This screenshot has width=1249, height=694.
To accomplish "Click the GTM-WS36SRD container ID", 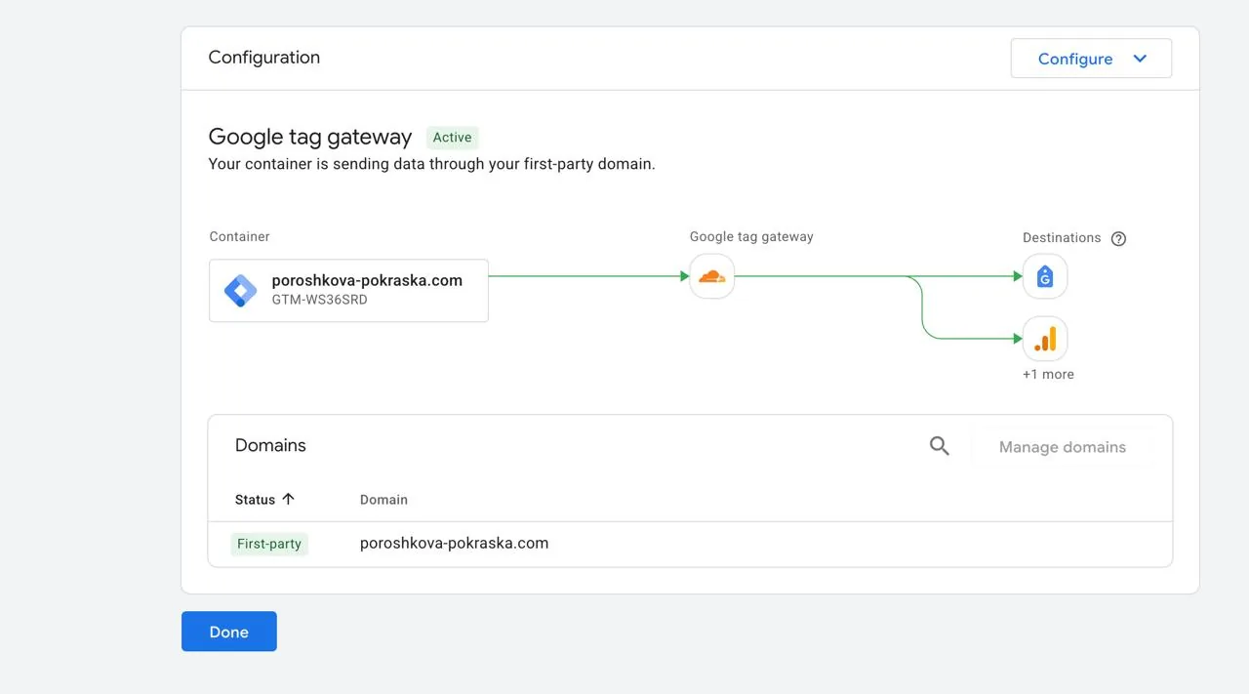I will pyautogui.click(x=320, y=300).
